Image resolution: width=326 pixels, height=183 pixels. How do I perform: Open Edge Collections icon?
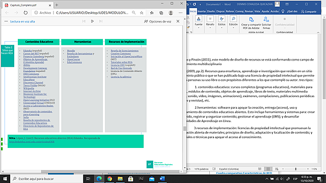coord(161,13)
